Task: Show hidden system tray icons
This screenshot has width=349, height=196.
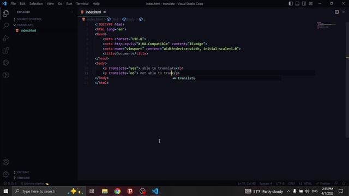Action: (288, 191)
